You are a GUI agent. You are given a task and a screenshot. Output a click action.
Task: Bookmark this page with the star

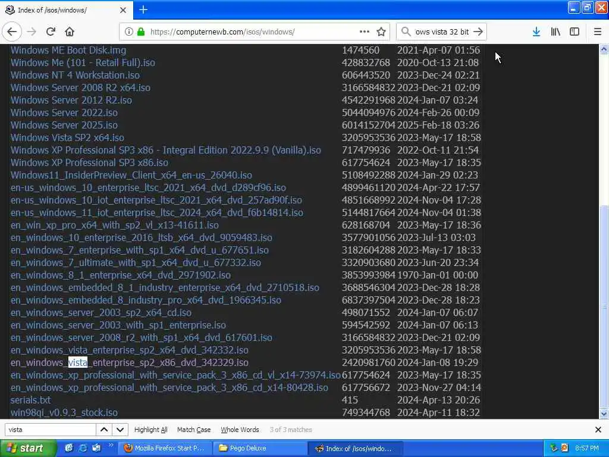pyautogui.click(x=381, y=32)
